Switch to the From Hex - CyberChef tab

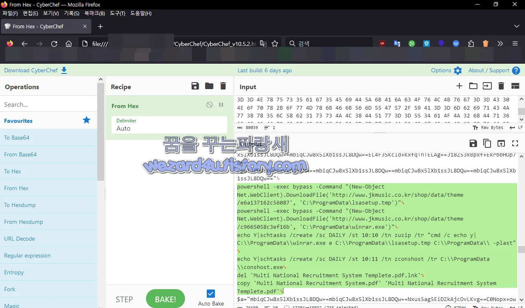click(46, 26)
